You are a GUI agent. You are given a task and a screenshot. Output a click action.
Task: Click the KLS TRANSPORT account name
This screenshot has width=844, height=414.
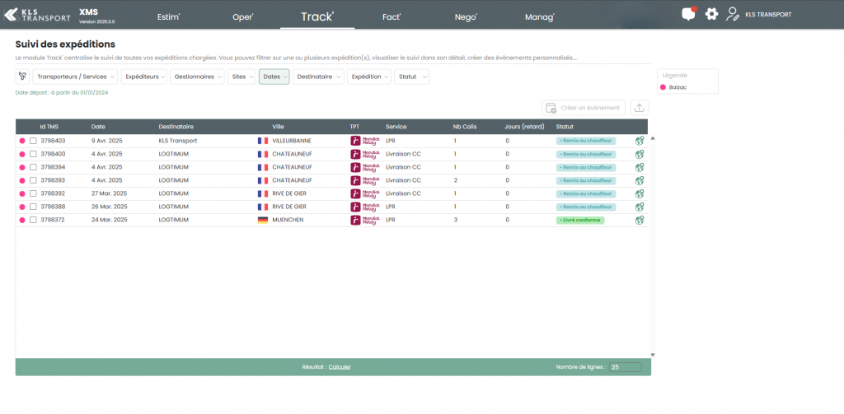pos(768,15)
